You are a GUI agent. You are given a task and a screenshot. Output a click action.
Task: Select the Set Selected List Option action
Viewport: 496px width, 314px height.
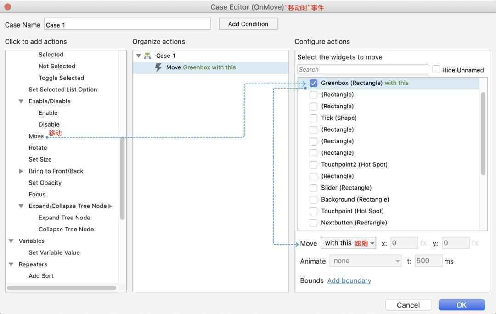[62, 90]
